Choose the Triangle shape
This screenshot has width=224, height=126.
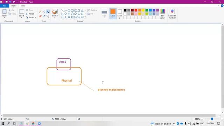(x=82, y=10)
